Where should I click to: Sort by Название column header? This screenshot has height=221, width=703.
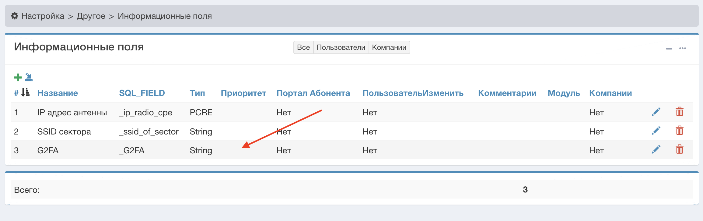tap(58, 93)
